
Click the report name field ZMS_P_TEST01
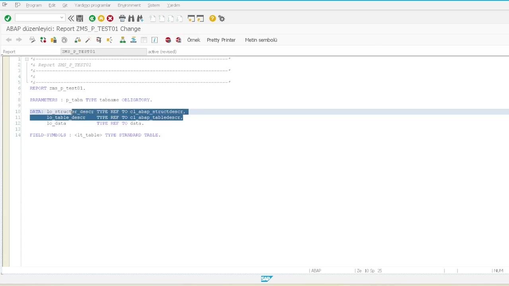104,52
